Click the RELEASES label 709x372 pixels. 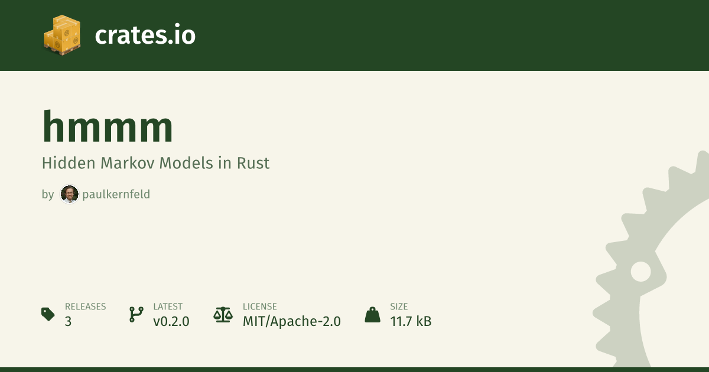[85, 306]
